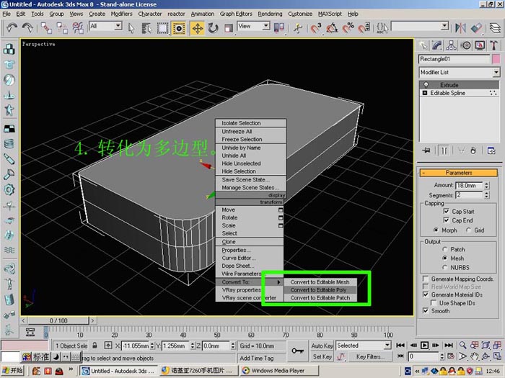The width and height of the screenshot is (505, 378).
Task: Choose Convert to Editable Patch
Action: point(320,298)
